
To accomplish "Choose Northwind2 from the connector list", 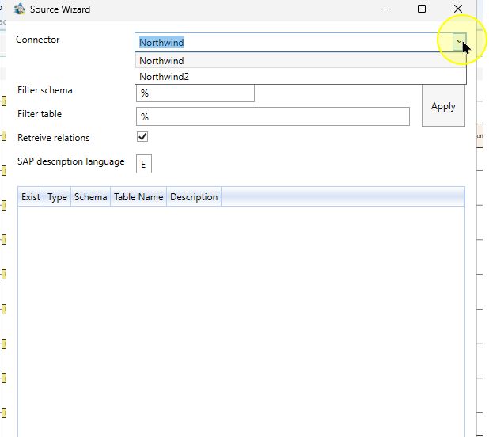I will [x=301, y=77].
